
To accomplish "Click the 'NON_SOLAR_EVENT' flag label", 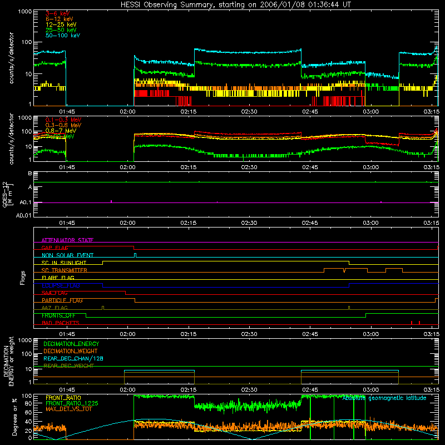I will 67,255.
